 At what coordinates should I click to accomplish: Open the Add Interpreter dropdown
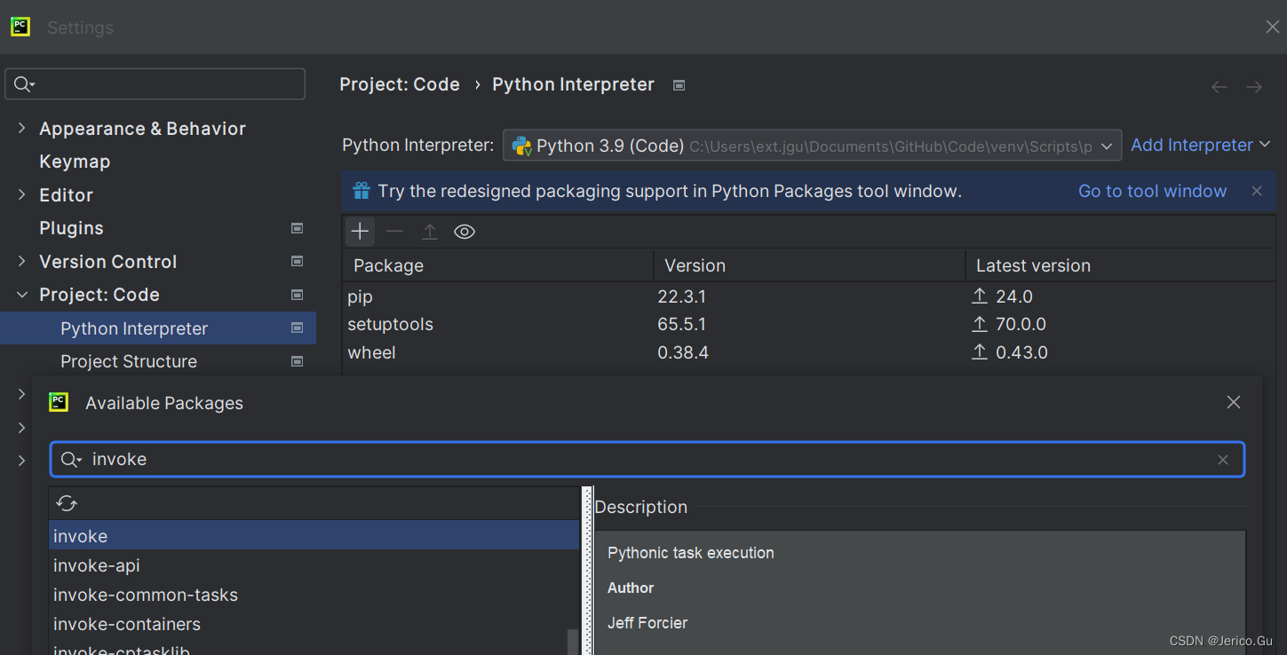(1200, 146)
